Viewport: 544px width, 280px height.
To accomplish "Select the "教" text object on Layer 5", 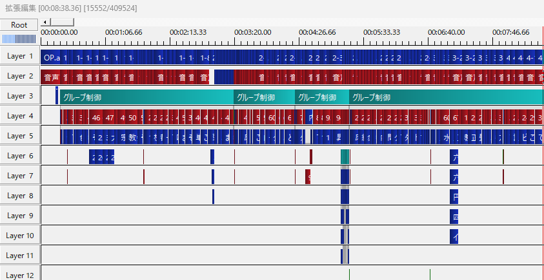I will (132, 137).
